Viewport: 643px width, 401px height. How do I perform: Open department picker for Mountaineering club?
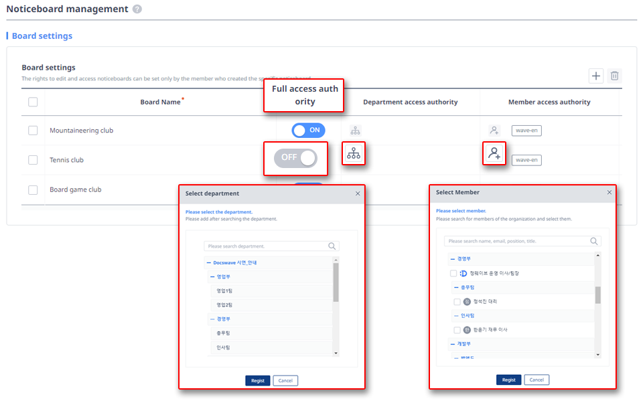(x=355, y=131)
